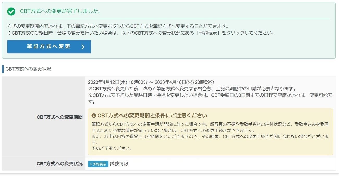
Task: Click the line starting 方式の変更期間内であれば
Action: tap(118, 26)
